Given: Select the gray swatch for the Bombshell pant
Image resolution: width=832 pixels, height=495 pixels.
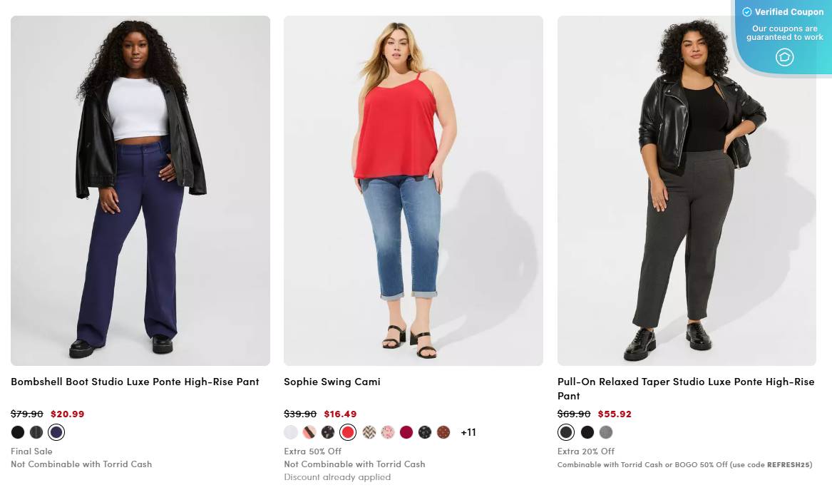Looking at the screenshot, I should coord(36,432).
